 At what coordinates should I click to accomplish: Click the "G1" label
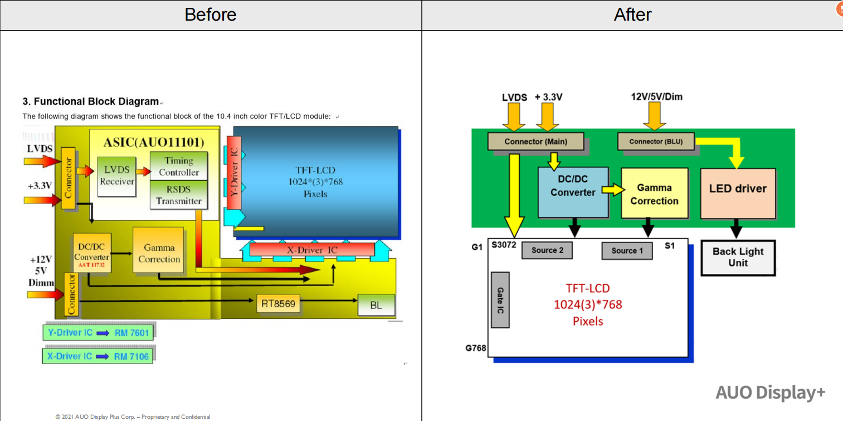click(x=476, y=246)
